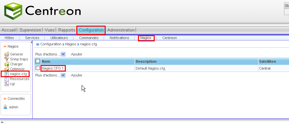Screen dimensions: 289x131
Task: Switch to the Notifications submenu
Action: [119, 38]
